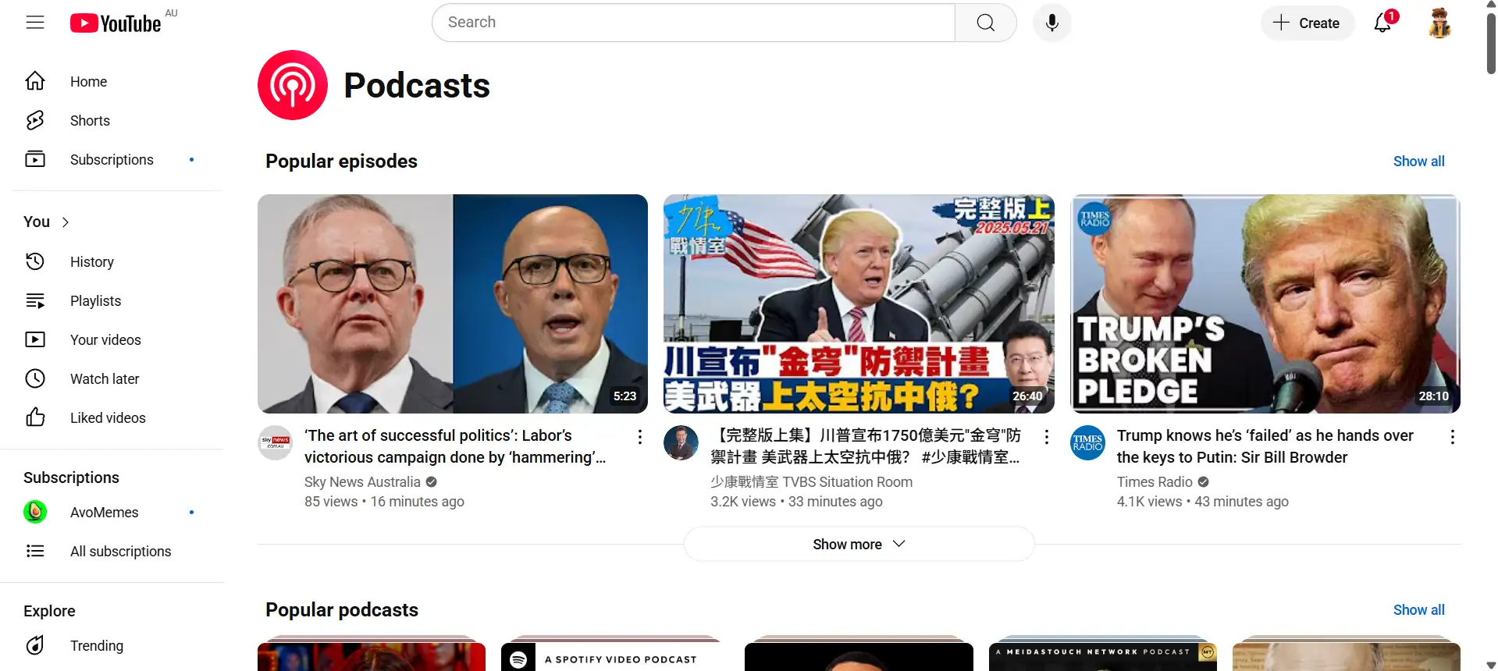Open the 川普宣布1750億美元 video title
This screenshot has height=671, width=1498.
[x=866, y=446]
